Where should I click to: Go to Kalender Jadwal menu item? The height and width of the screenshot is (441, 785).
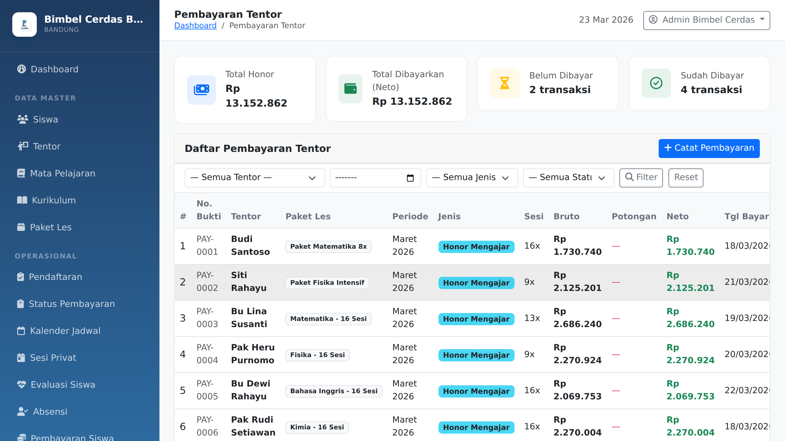(x=65, y=331)
